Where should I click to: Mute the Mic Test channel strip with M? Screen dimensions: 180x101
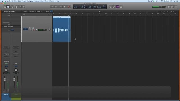(x=4, y=92)
